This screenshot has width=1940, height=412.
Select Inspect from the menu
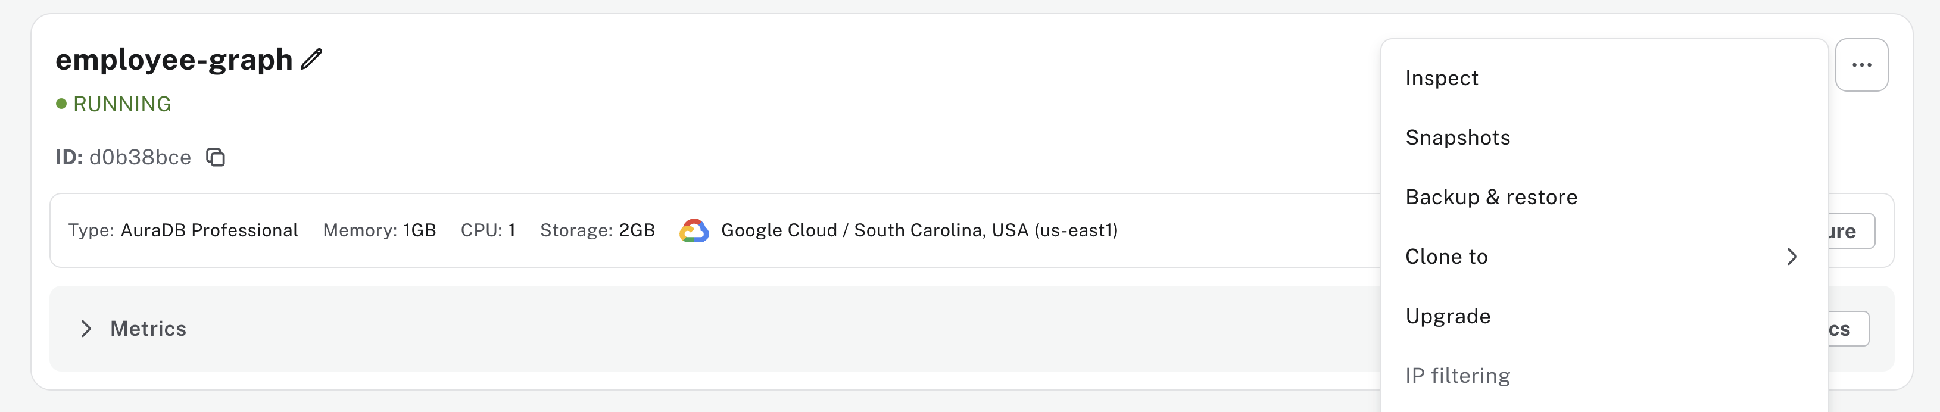tap(1442, 79)
